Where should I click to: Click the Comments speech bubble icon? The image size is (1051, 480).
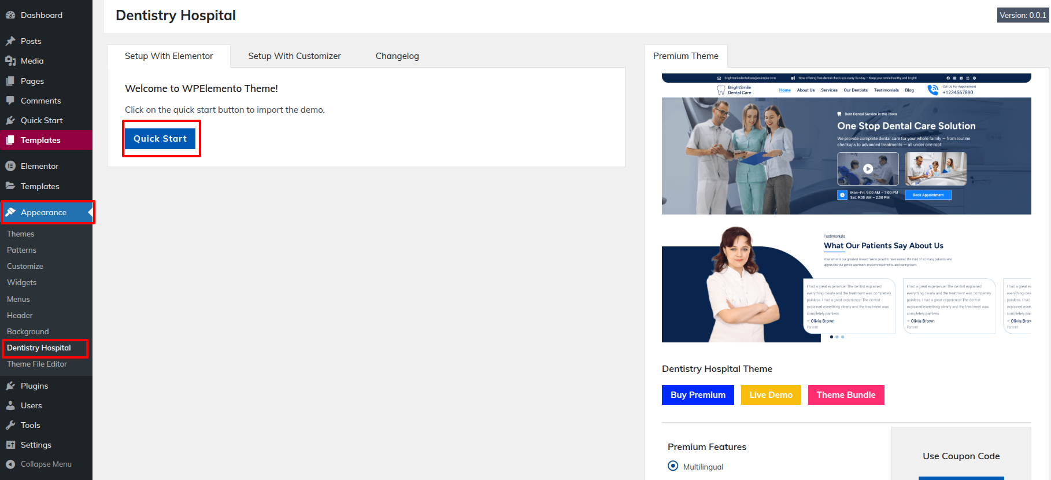point(10,101)
